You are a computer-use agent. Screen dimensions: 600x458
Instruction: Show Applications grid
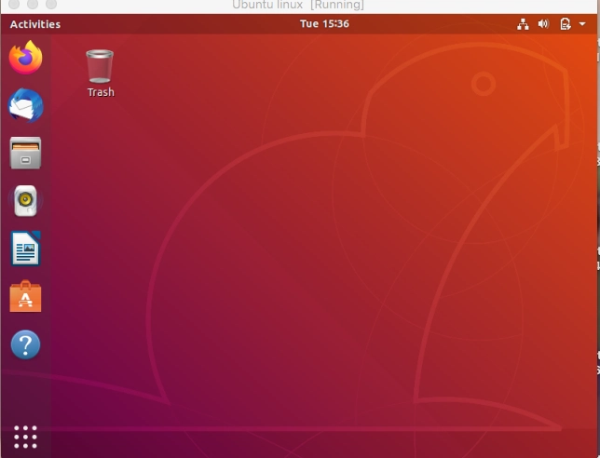click(x=25, y=437)
